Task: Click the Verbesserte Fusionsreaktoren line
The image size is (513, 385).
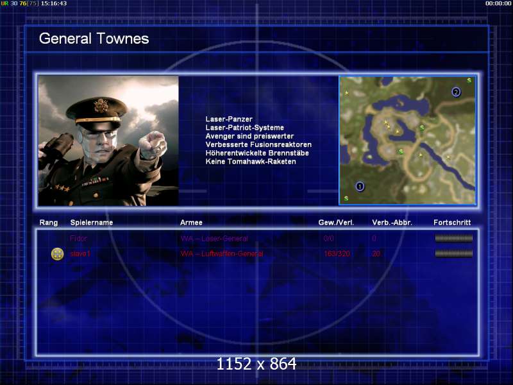Action: point(258,145)
